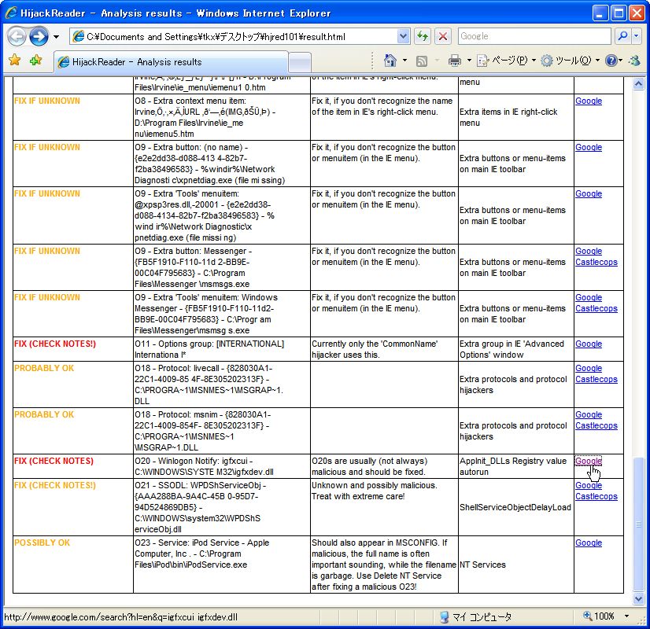Expand the ページ(P) menu dropdown arrow

534,61
